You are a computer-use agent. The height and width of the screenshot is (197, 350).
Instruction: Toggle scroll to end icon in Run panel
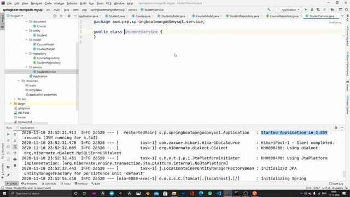pos(15,153)
